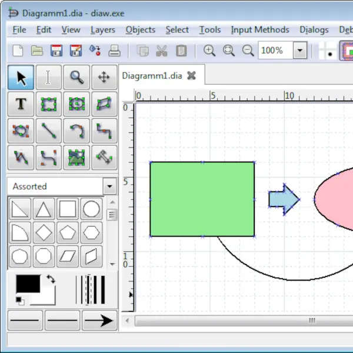Pick the Line drawing tool
The width and height of the screenshot is (353, 353).
pyautogui.click(x=48, y=131)
